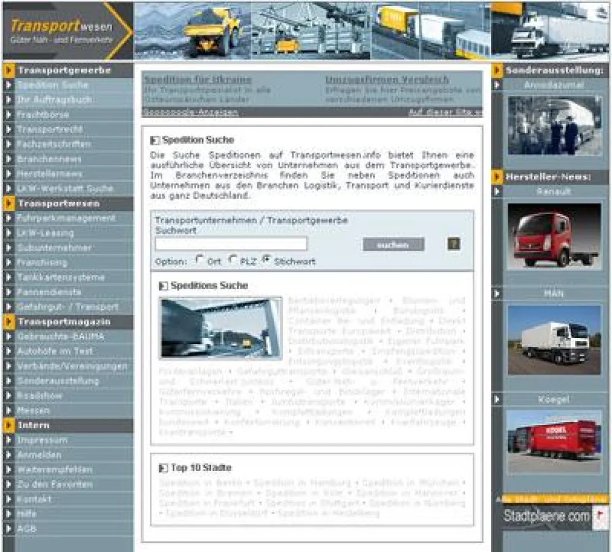Click the suchen search button
This screenshot has width=612, height=552.
pyautogui.click(x=395, y=243)
